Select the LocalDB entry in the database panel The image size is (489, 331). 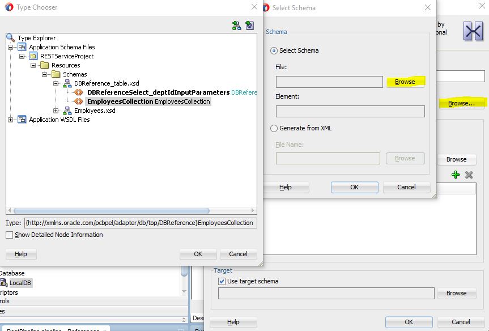click(20, 283)
